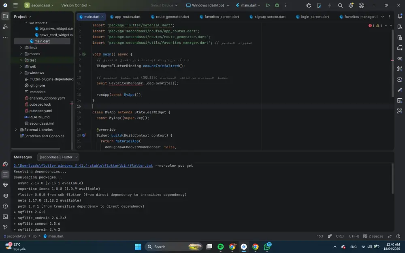This screenshot has height=253, width=405.
Task: Show hidden editor tabs dropdown
Action: click(x=383, y=17)
